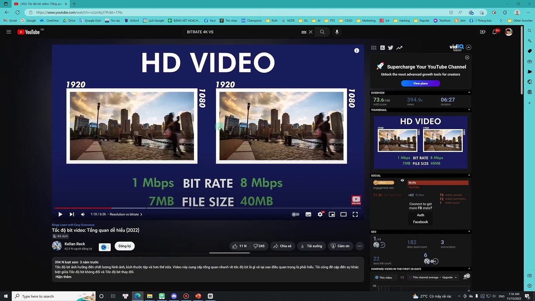Toggle video subtitles
The height and width of the screenshot is (301, 535).
[x=308, y=214]
